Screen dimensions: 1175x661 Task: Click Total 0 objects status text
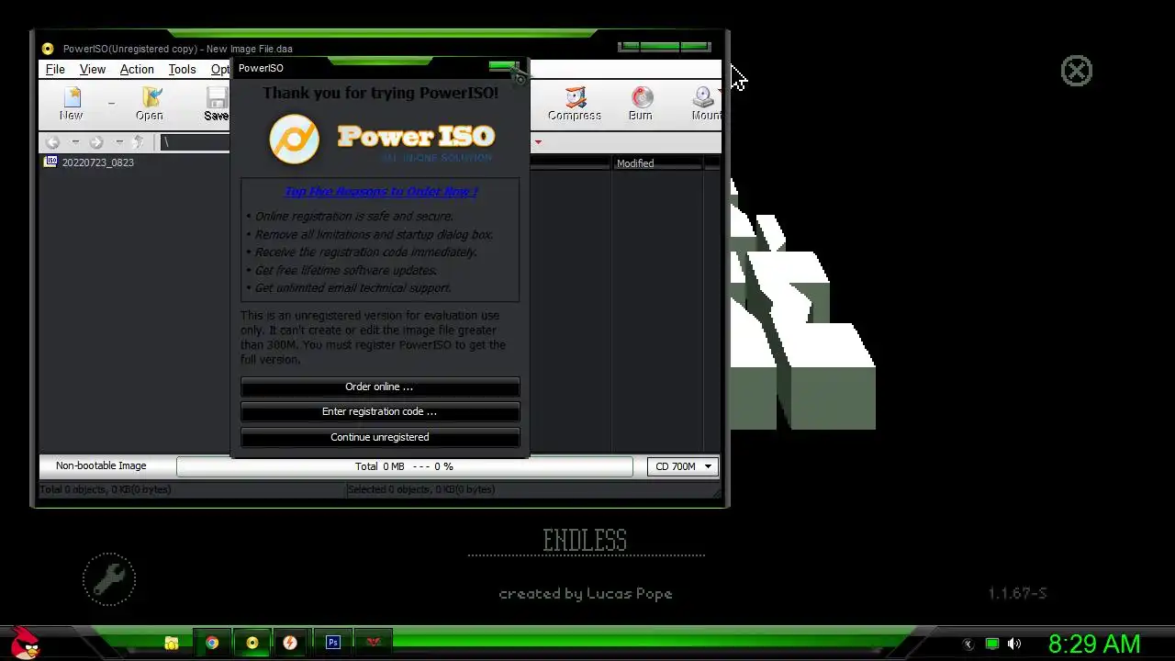tap(106, 489)
